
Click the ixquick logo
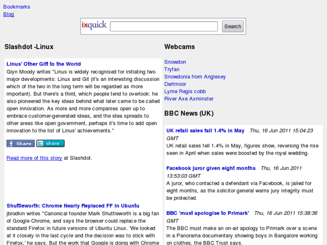pos(94,25)
